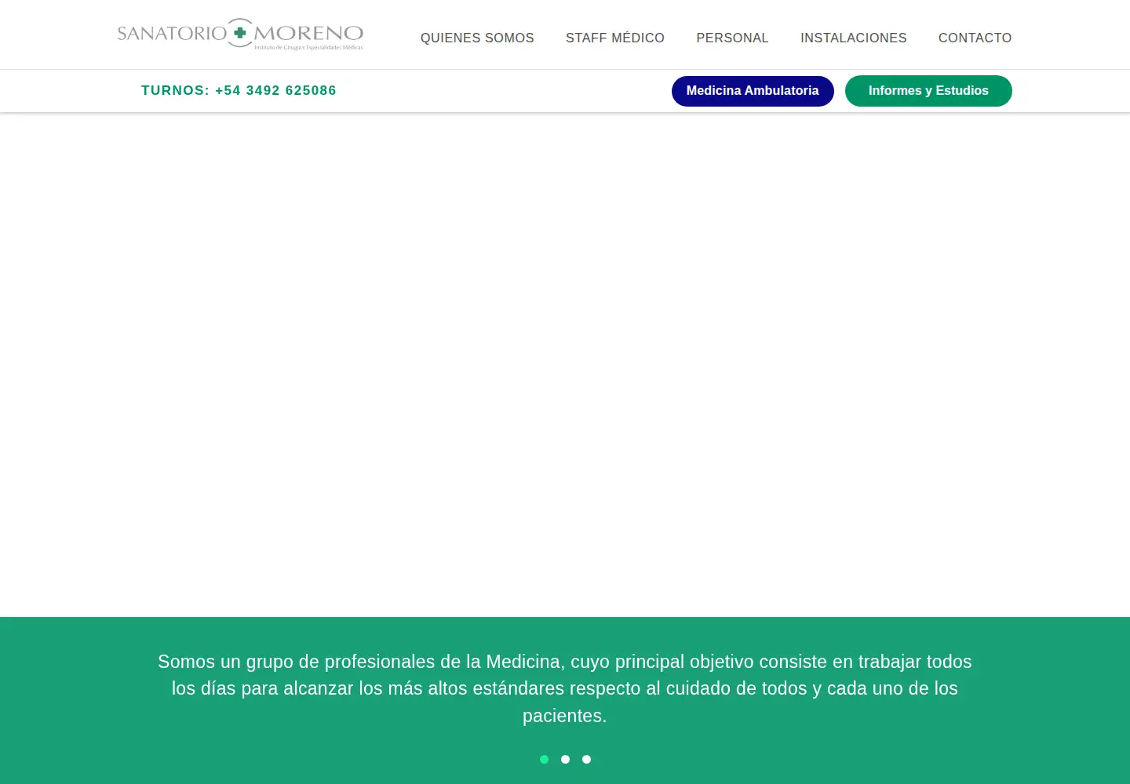Select the first green carousel dot
The width and height of the screenshot is (1130, 784).
point(544,759)
